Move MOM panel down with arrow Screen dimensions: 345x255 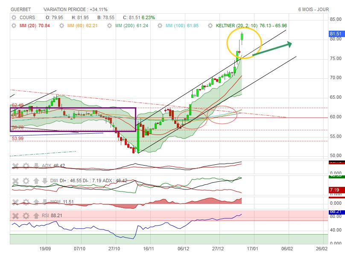point(45,202)
